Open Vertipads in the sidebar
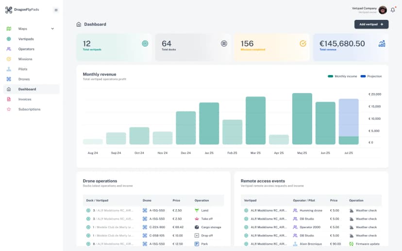This screenshot has height=251, width=402. point(26,39)
